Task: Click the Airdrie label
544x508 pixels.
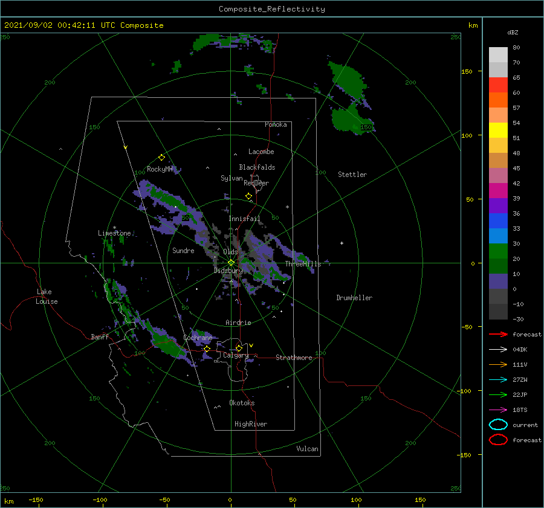Action: point(238,323)
